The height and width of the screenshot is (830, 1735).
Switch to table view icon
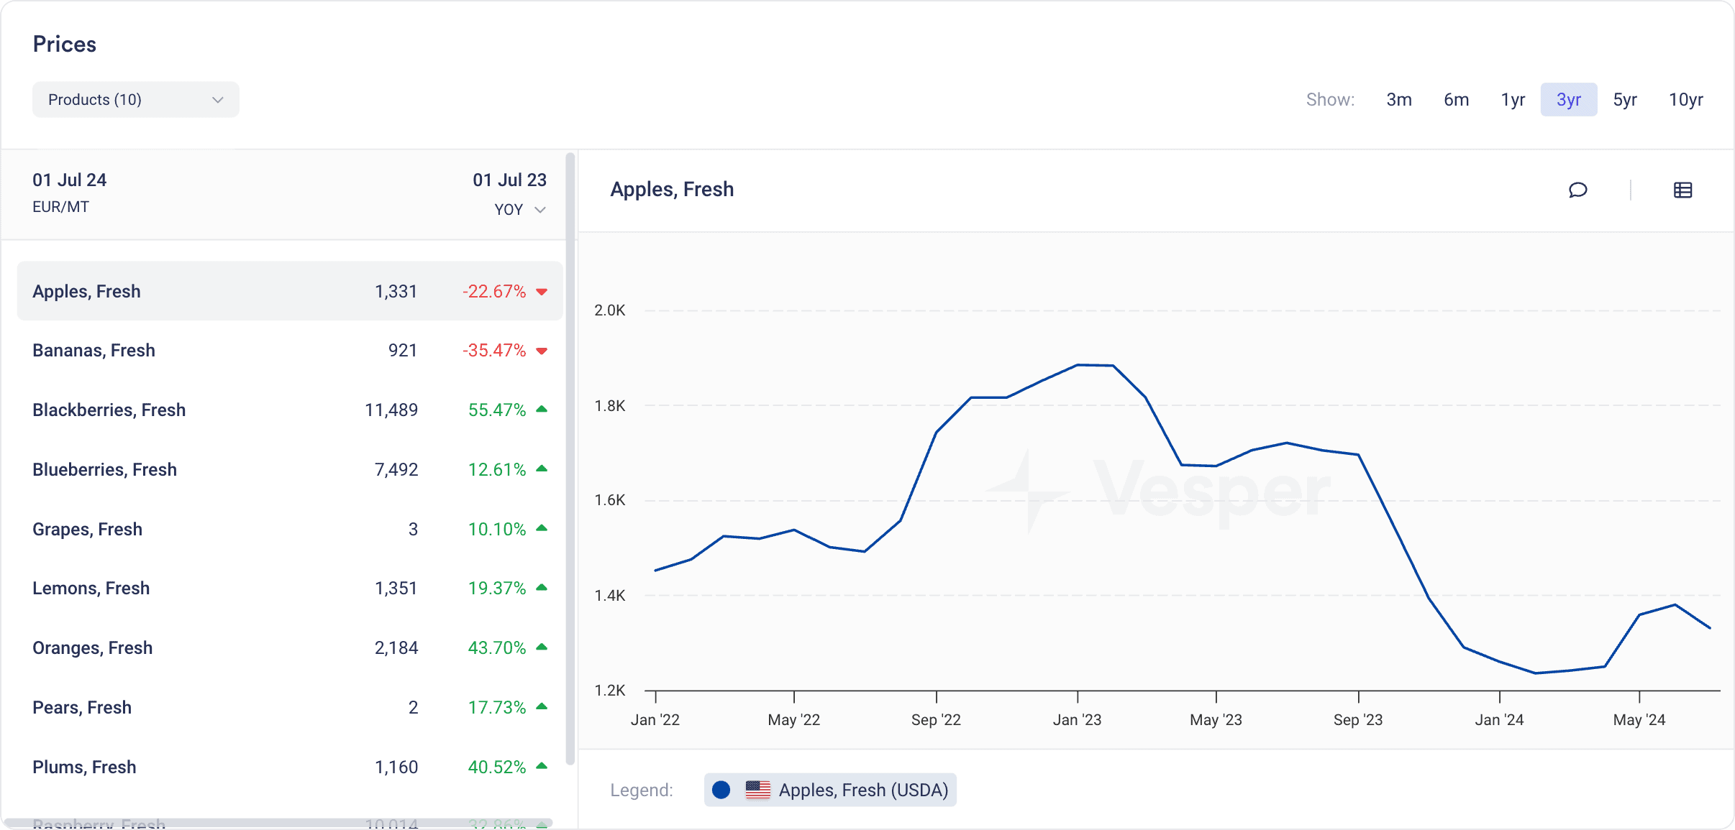coord(1682,190)
